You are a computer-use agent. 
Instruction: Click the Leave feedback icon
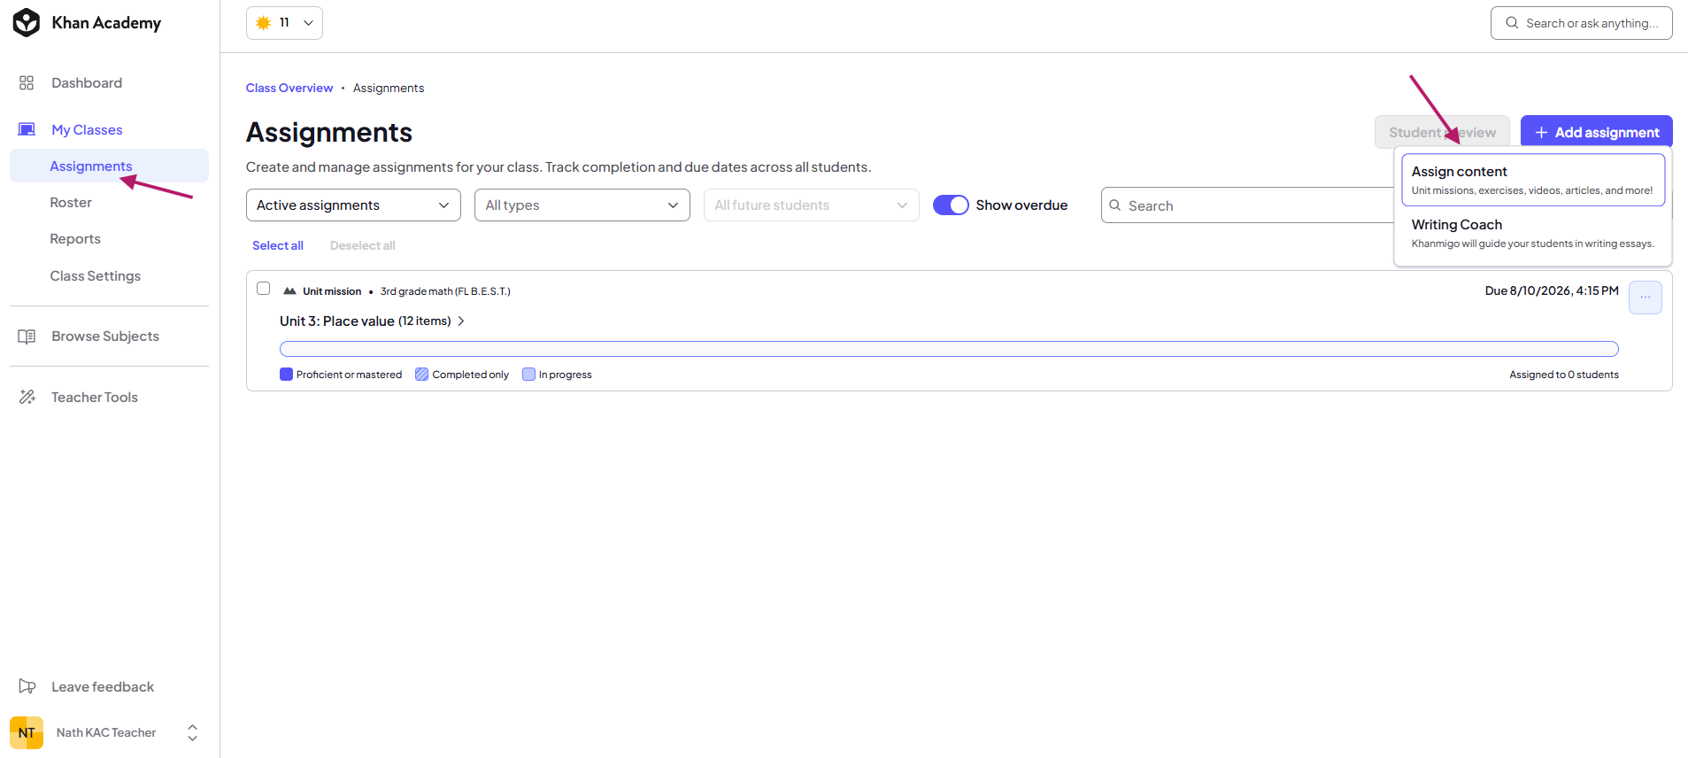click(27, 686)
